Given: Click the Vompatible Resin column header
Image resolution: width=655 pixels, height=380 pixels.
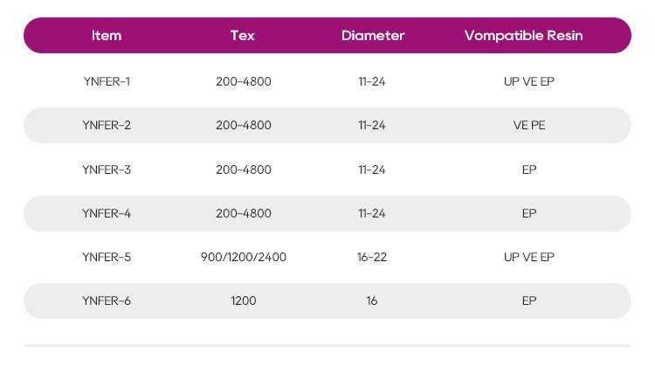Looking at the screenshot, I should pos(523,36).
